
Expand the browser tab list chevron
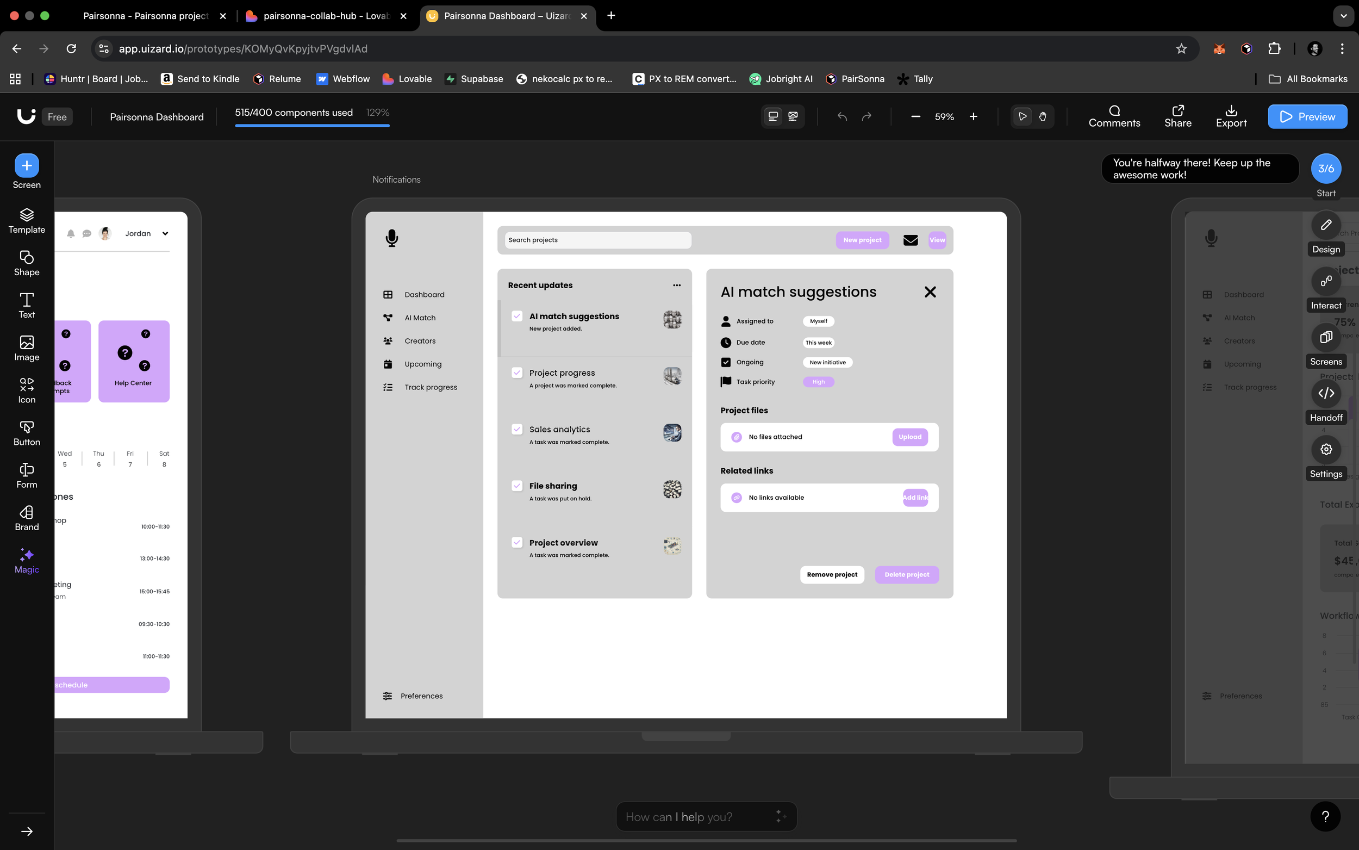[x=1343, y=16]
